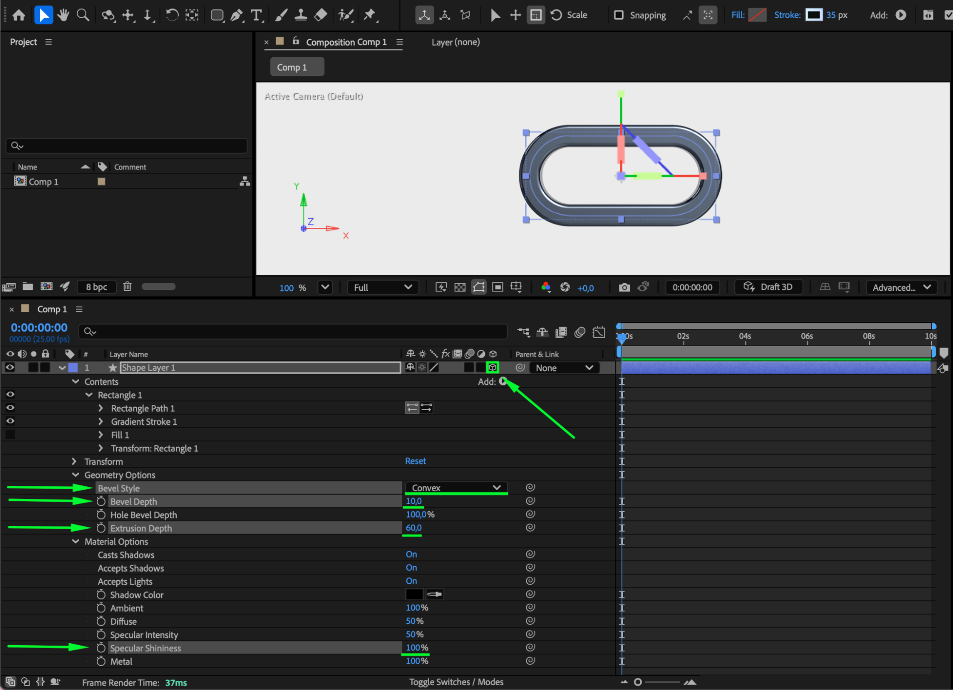
Task: Take snapshot with camera icon
Action: point(624,288)
